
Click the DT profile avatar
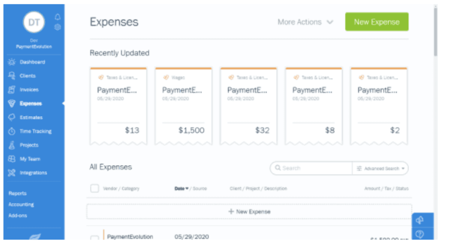click(34, 22)
